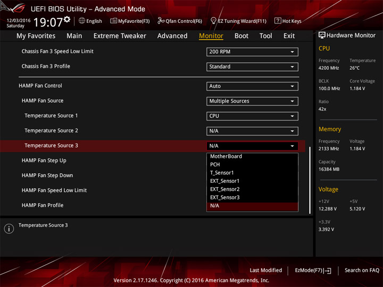Select EXT_Sensor1 option
Image resolution: width=383 pixels, height=287 pixels.
click(x=252, y=181)
